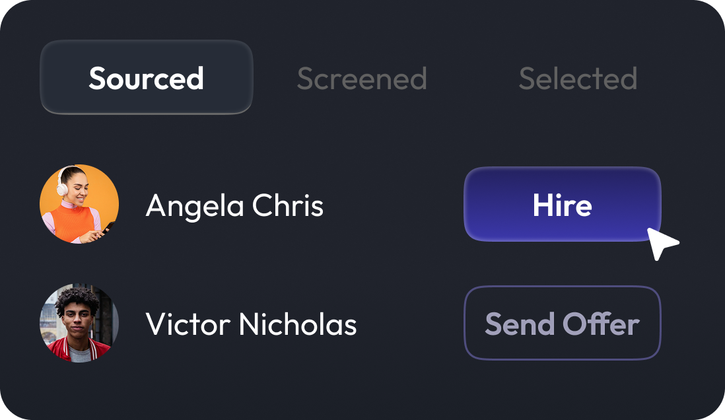Send Offer to Victor Nicholas

click(562, 324)
